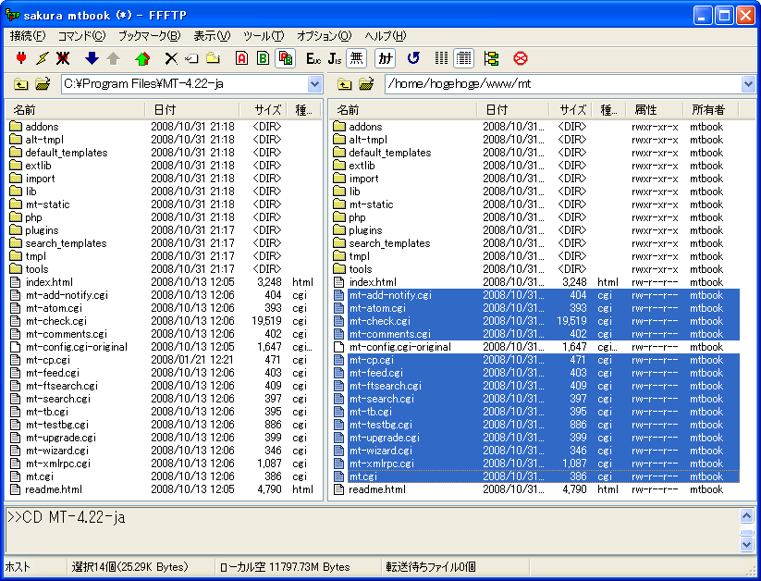Image resolution: width=761 pixels, height=581 pixels.
Task: Select local folder default_templates
Action: click(67, 153)
